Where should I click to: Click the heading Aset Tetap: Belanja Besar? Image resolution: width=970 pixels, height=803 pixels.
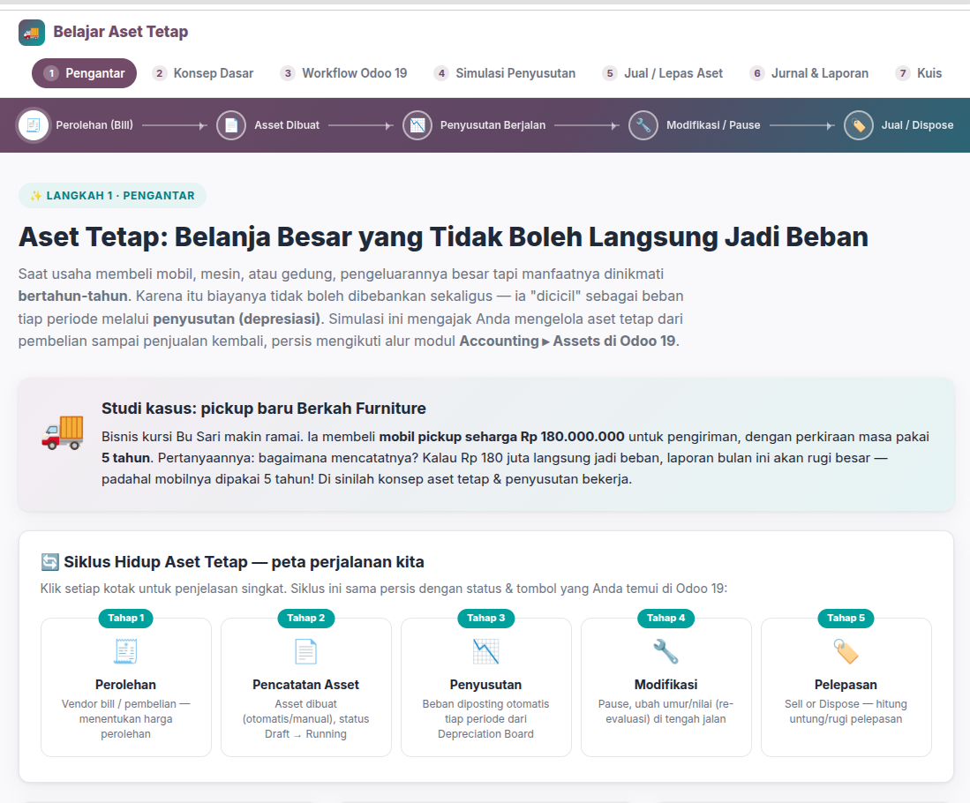coord(443,237)
